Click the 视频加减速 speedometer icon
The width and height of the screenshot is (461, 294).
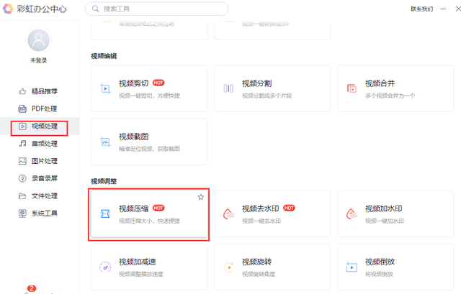(105, 267)
